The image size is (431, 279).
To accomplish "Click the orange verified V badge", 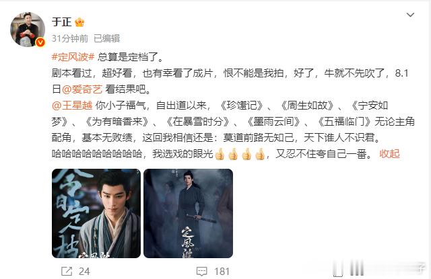I will tap(40, 42).
